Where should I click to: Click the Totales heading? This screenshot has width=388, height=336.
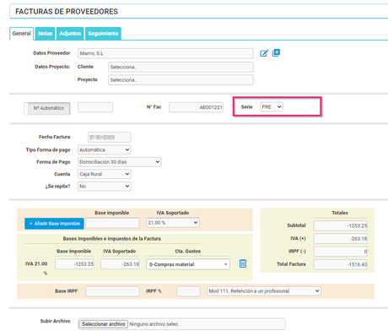340,213
